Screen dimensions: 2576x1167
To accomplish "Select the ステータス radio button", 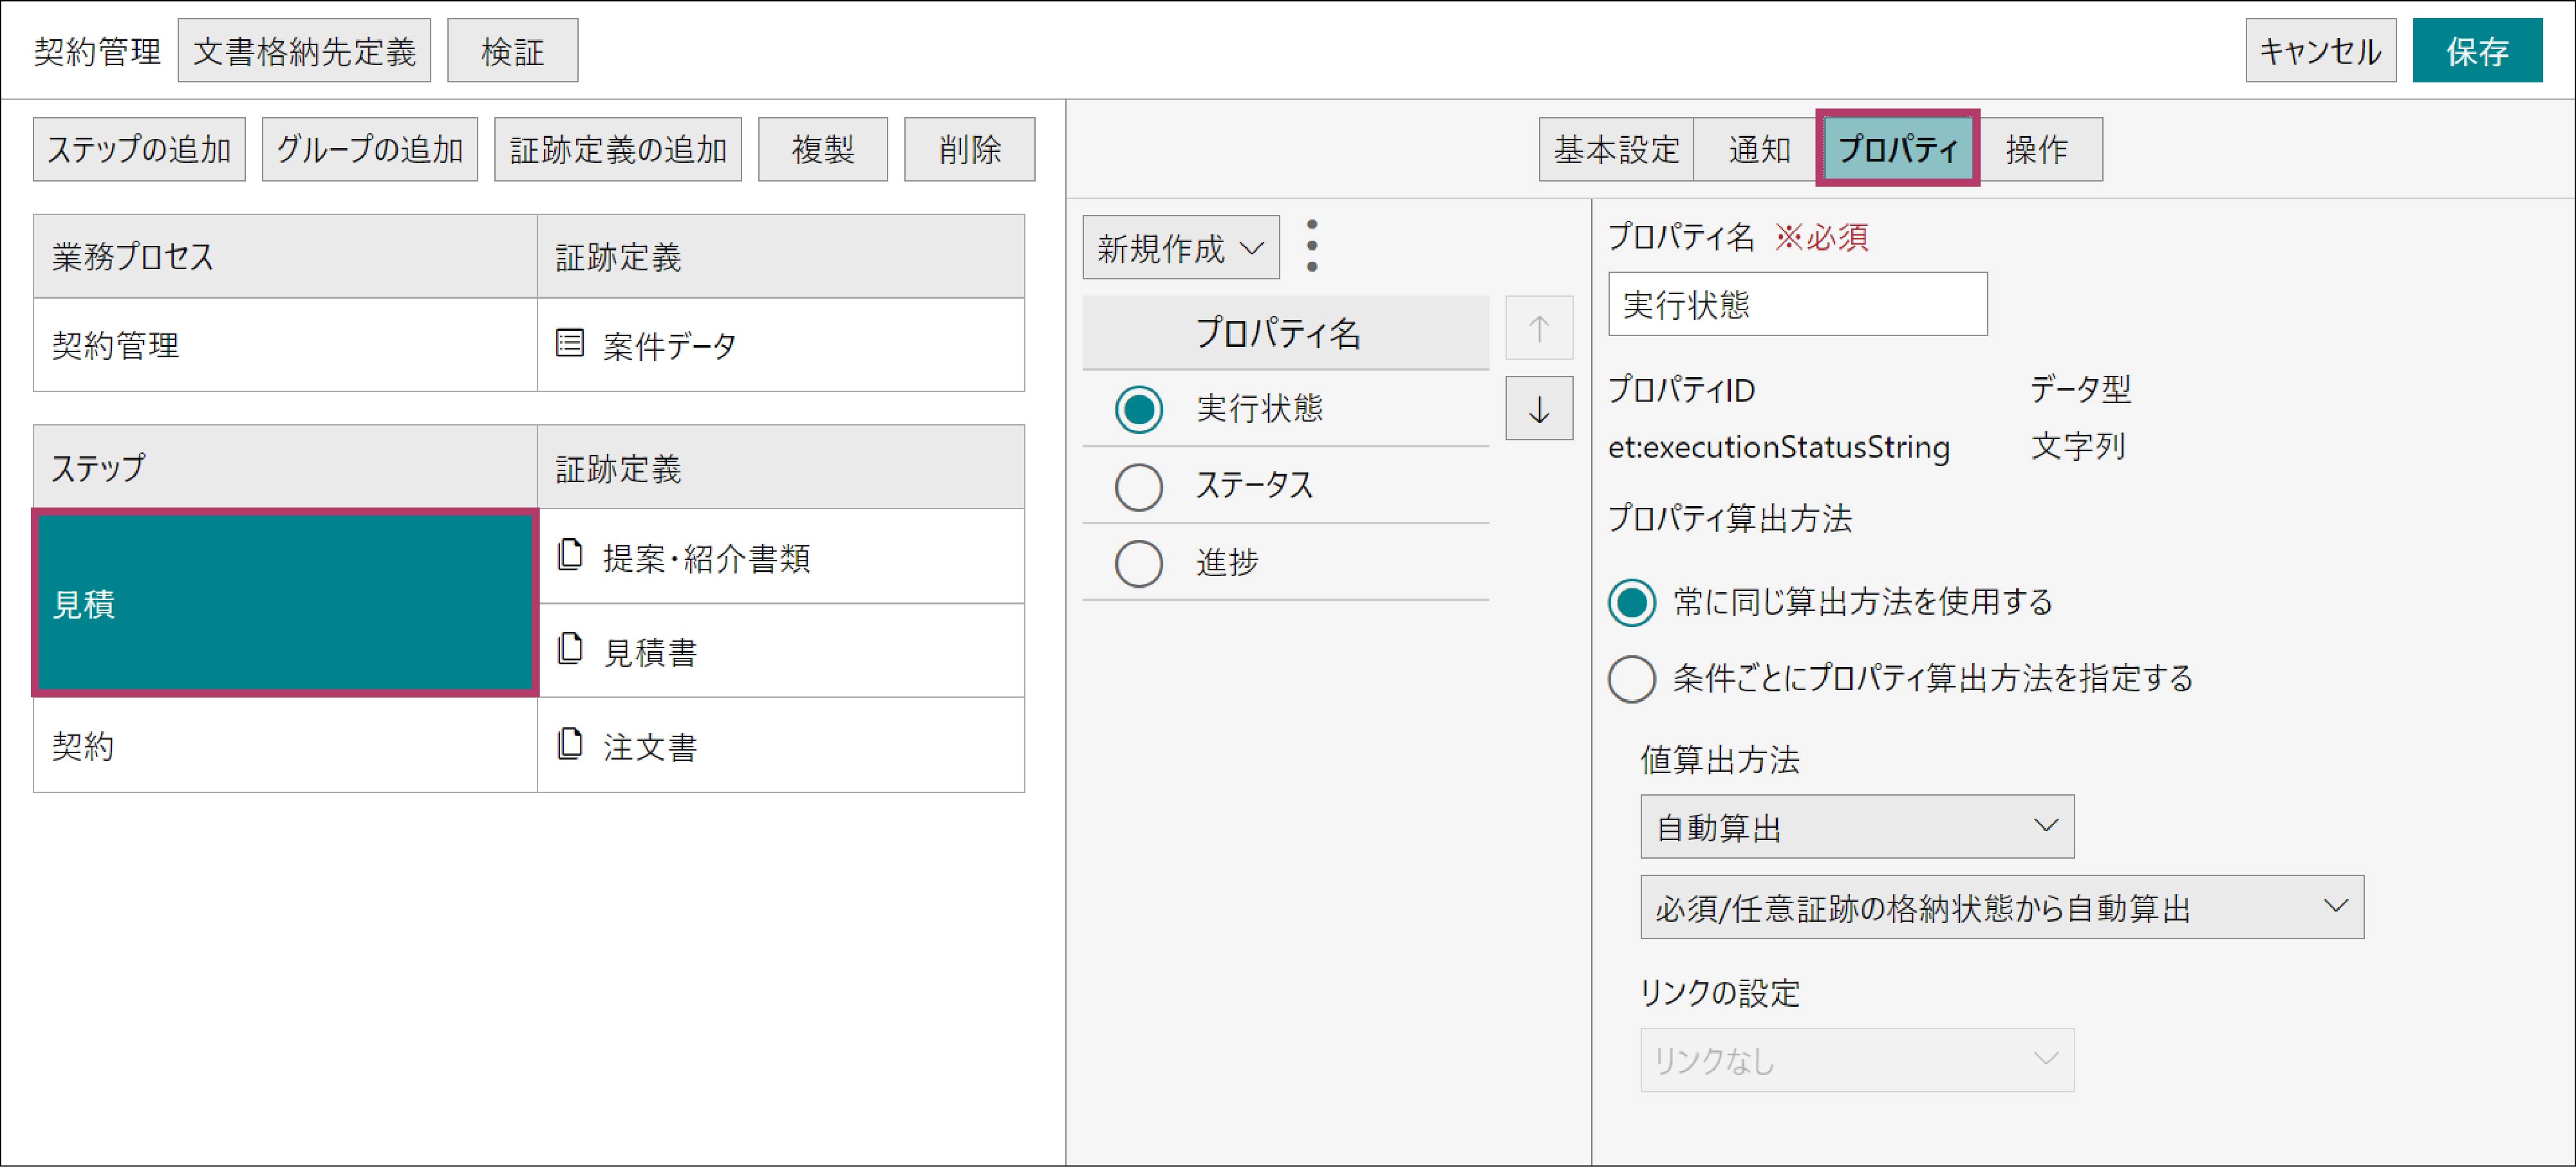I will click(x=1138, y=487).
